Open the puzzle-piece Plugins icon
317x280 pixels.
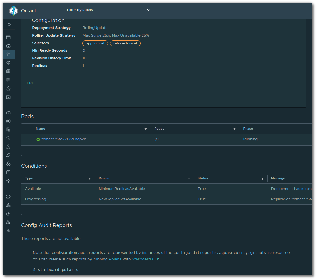tap(8, 196)
